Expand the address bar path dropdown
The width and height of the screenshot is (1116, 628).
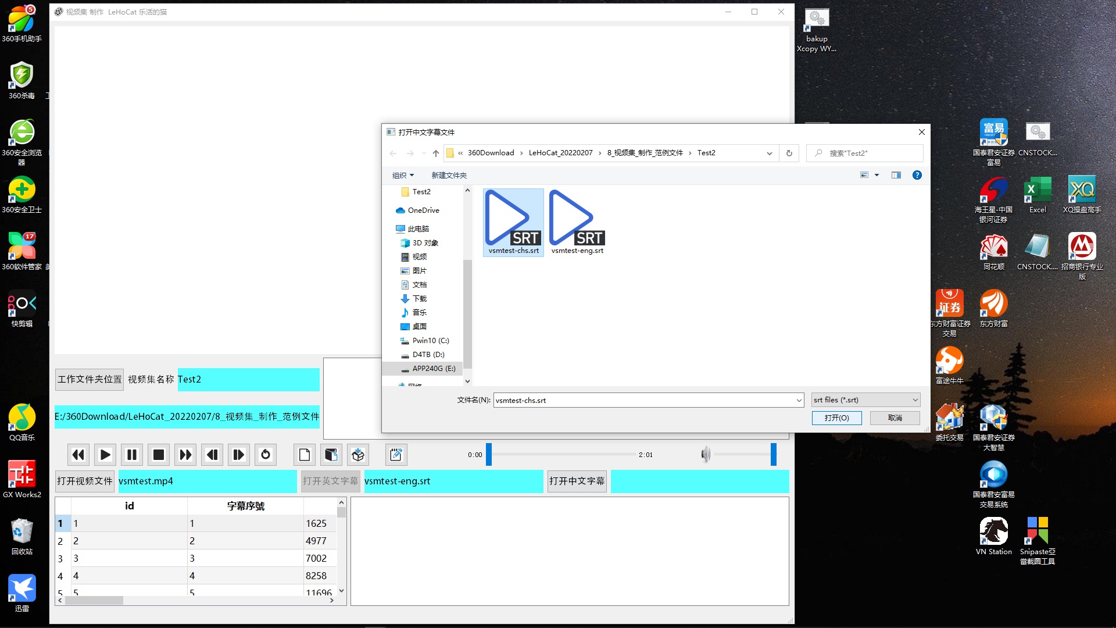(769, 154)
